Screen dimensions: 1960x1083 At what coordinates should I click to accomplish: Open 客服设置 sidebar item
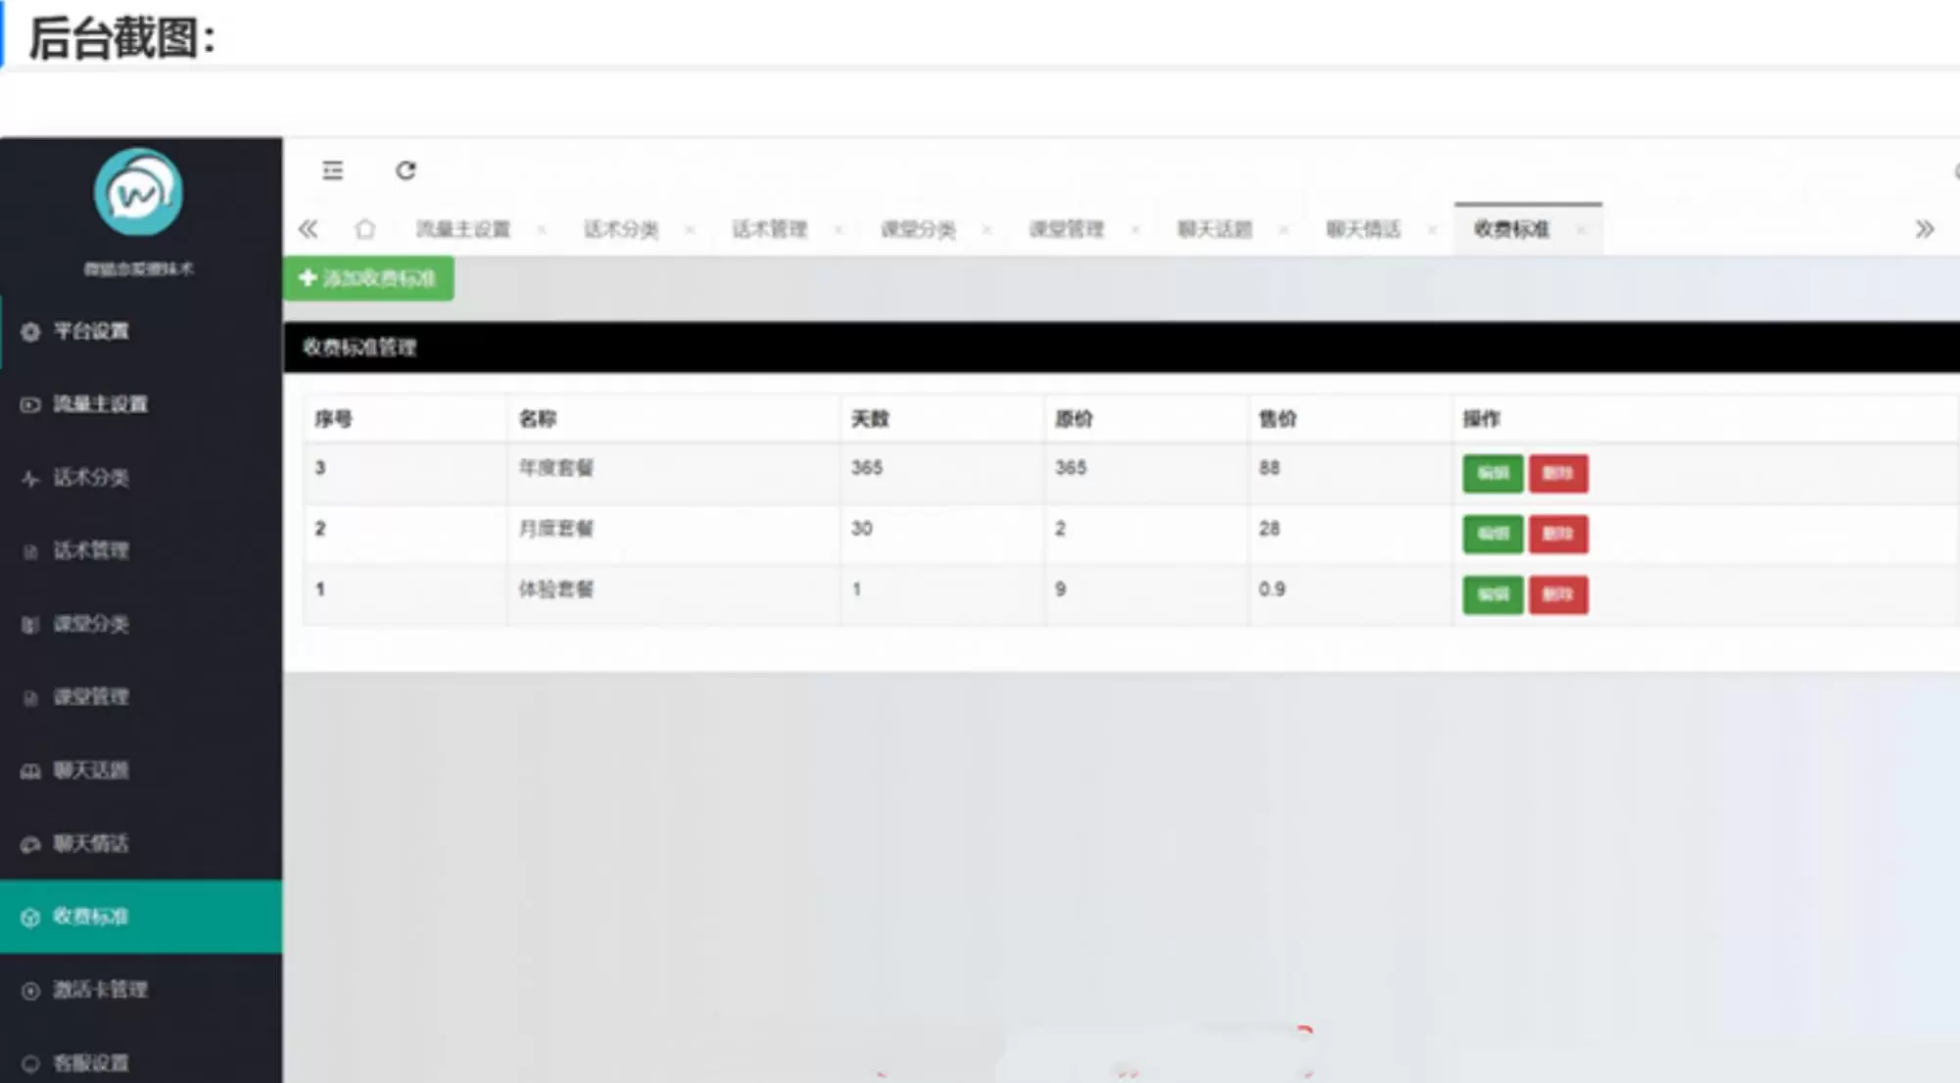click(90, 1063)
